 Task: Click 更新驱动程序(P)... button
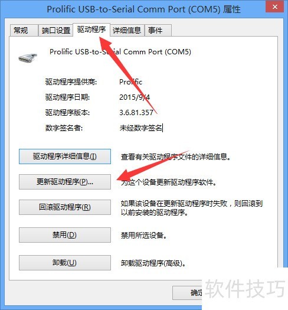(x=65, y=182)
